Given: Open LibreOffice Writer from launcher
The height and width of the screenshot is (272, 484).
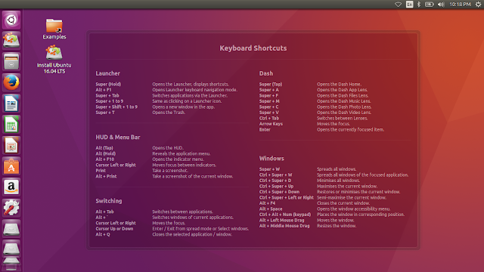Looking at the screenshot, I should (11, 104).
